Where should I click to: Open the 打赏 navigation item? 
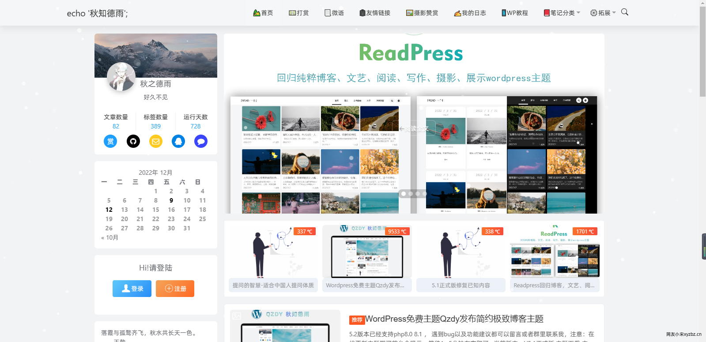pos(299,13)
